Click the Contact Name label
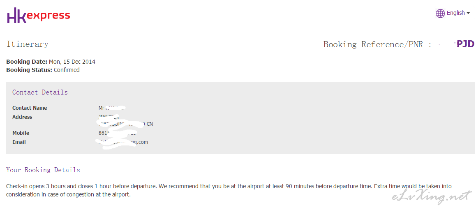 point(30,108)
